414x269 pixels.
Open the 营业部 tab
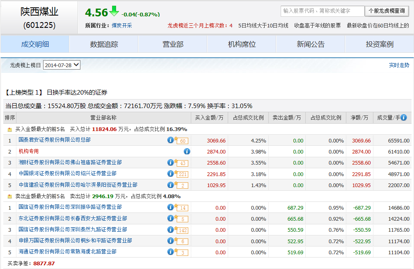(173, 44)
